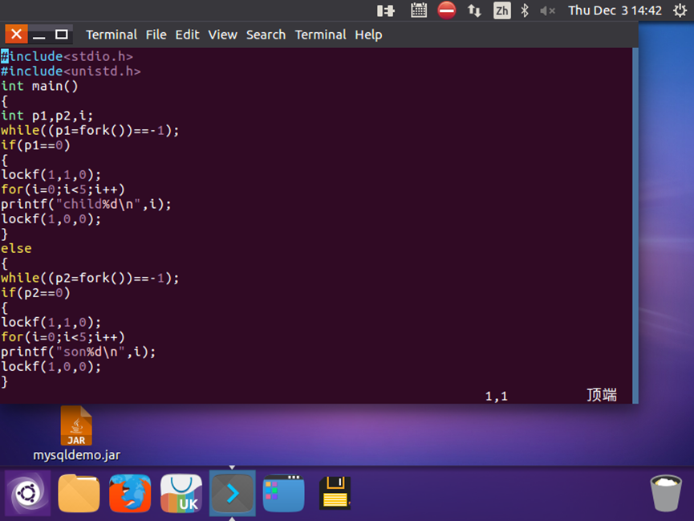The image size is (694, 521).
Task: Open the UK software center icon
Action: click(x=181, y=493)
